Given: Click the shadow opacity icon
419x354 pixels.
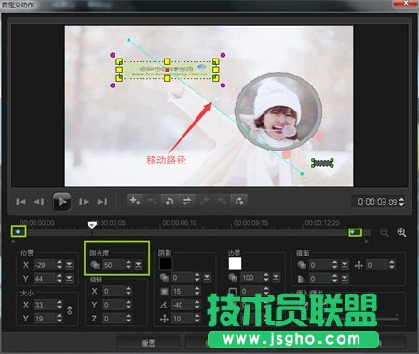Looking at the screenshot, I should point(164,278).
